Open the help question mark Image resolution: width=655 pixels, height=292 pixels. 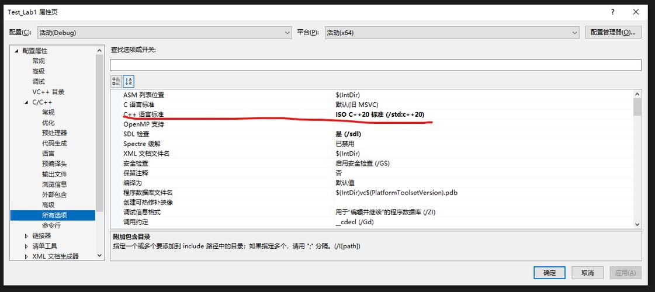tap(612, 12)
